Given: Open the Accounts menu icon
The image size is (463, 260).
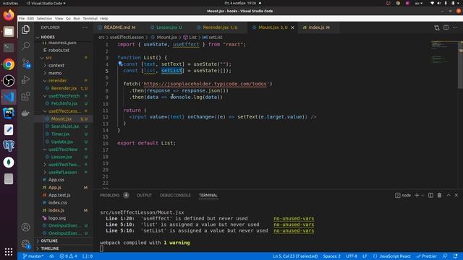Looking at the screenshot, I should (26, 227).
